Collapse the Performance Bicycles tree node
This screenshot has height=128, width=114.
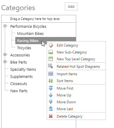[x=5, y=26]
